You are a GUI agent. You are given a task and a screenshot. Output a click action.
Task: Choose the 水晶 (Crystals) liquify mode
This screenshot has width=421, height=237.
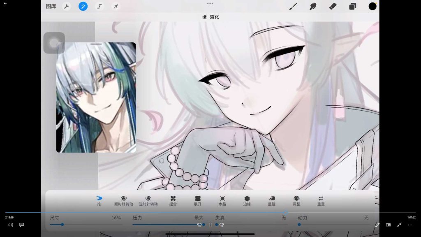[x=222, y=200]
